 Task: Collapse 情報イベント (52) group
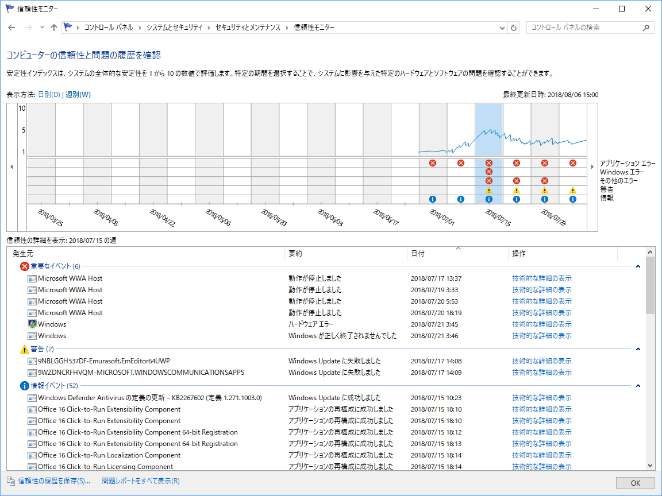pos(638,386)
